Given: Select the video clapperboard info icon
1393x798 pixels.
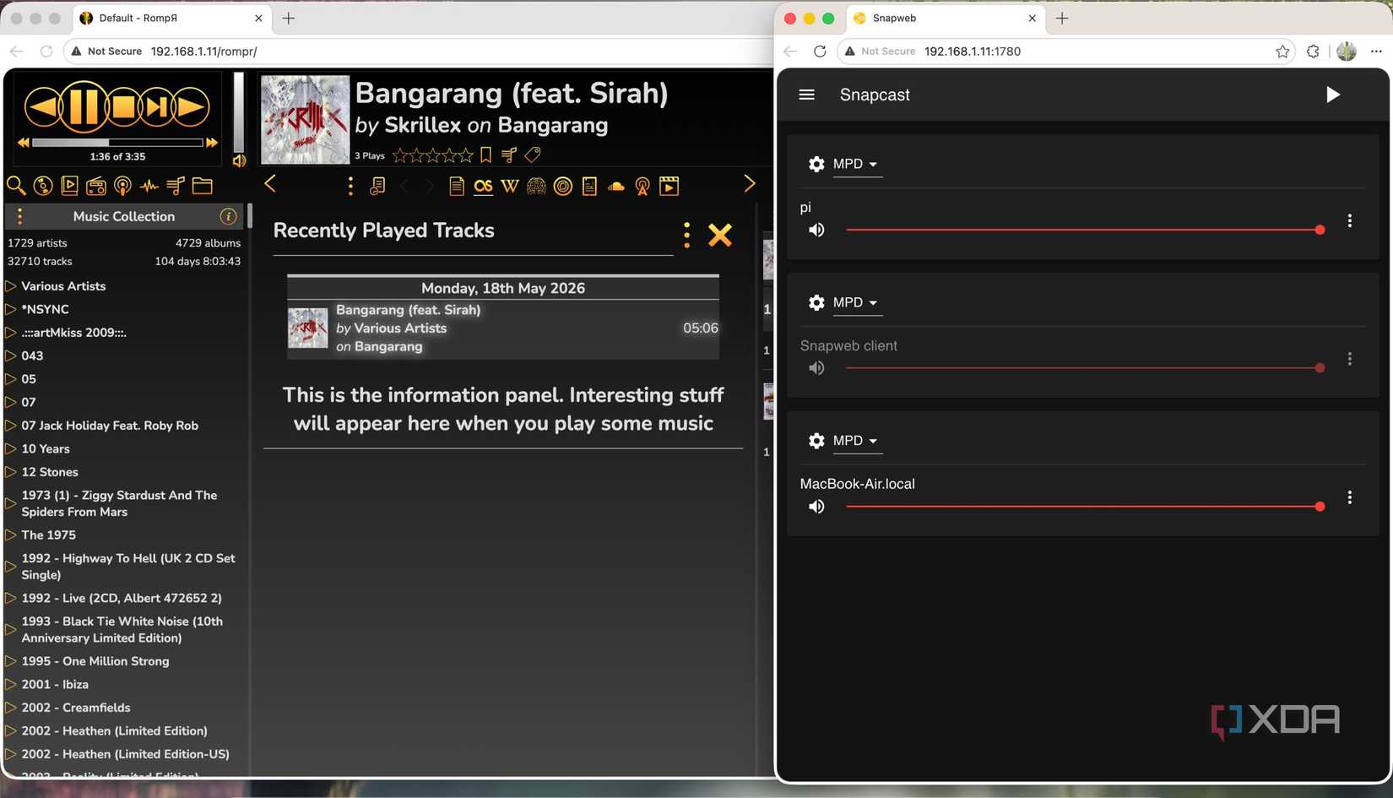Looking at the screenshot, I should [x=669, y=186].
